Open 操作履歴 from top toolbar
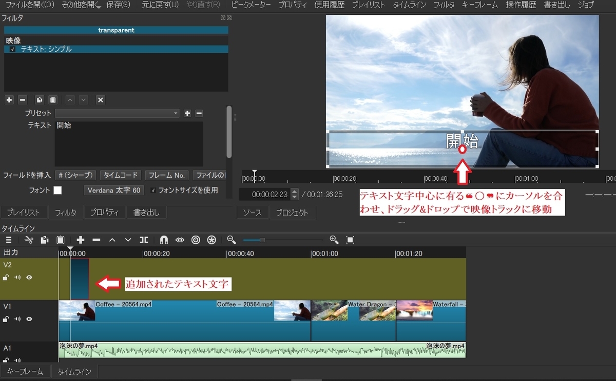This screenshot has height=381, width=616. click(521, 5)
